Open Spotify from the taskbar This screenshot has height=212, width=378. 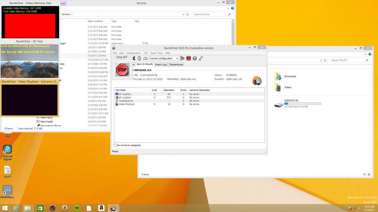(x=77, y=208)
